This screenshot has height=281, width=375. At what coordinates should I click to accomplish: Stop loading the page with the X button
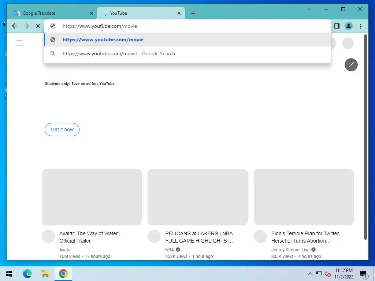pyautogui.click(x=38, y=26)
